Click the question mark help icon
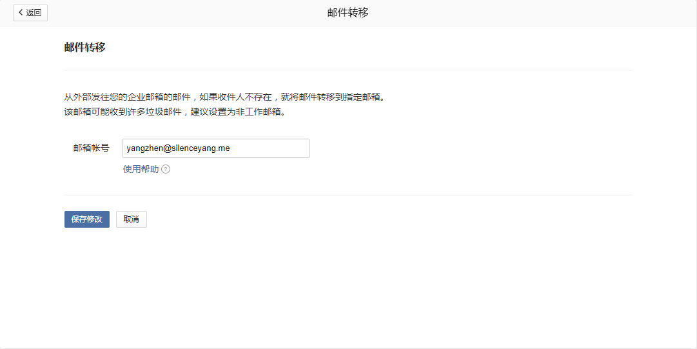Viewport: 697px width, 349px height. 166,170
